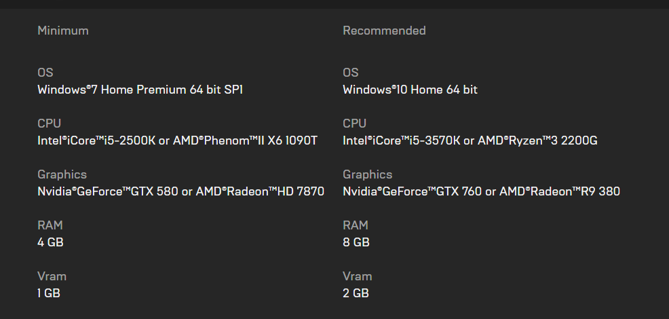The height and width of the screenshot is (319, 669).
Task: Click the 2 GB Vram value
Action: click(x=356, y=293)
